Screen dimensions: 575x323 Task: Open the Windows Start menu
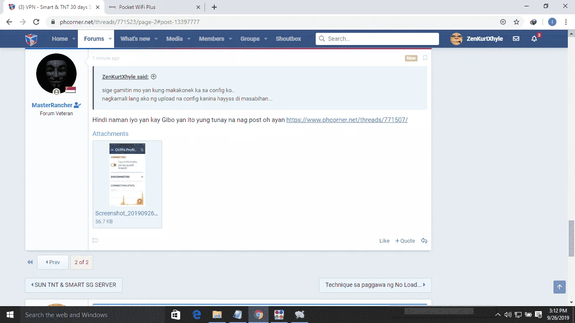(9, 315)
